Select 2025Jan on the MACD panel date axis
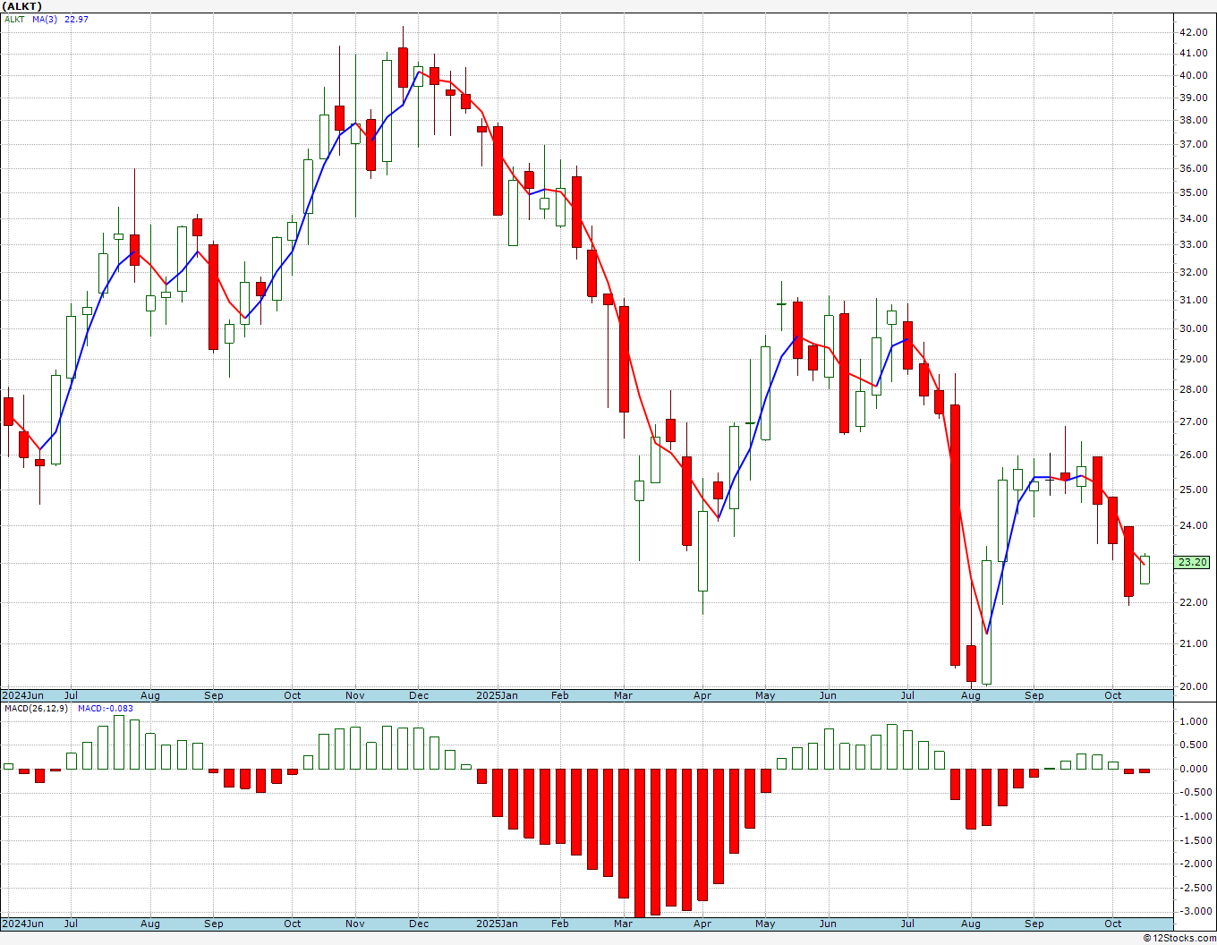The width and height of the screenshot is (1217, 945). point(497,924)
